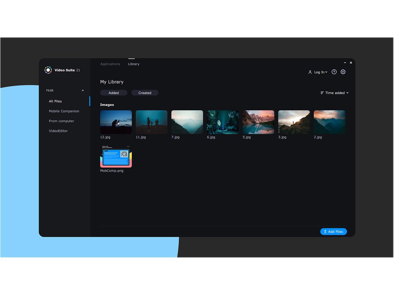Select All Files in sidebar

[x=55, y=101]
